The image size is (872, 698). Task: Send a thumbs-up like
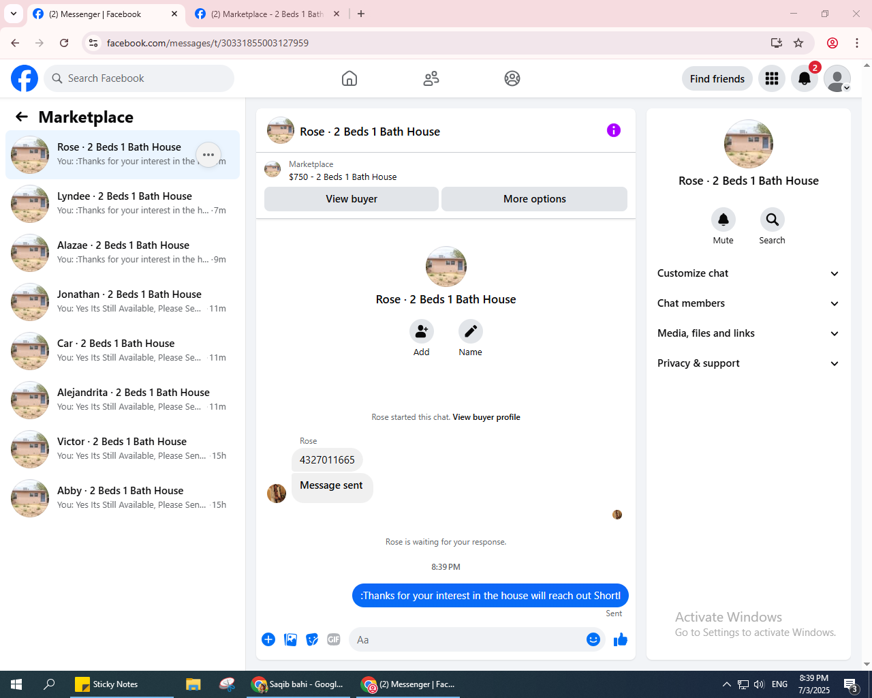621,639
